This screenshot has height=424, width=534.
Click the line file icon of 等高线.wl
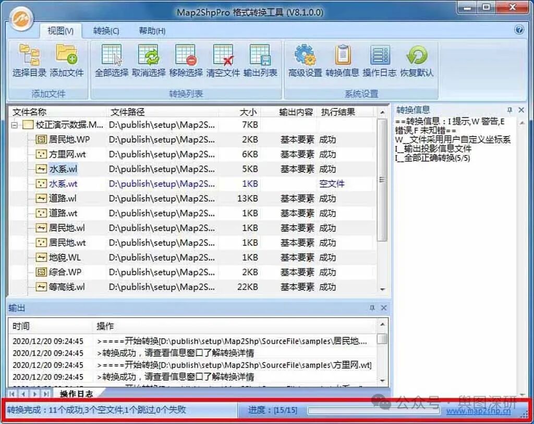(x=41, y=287)
